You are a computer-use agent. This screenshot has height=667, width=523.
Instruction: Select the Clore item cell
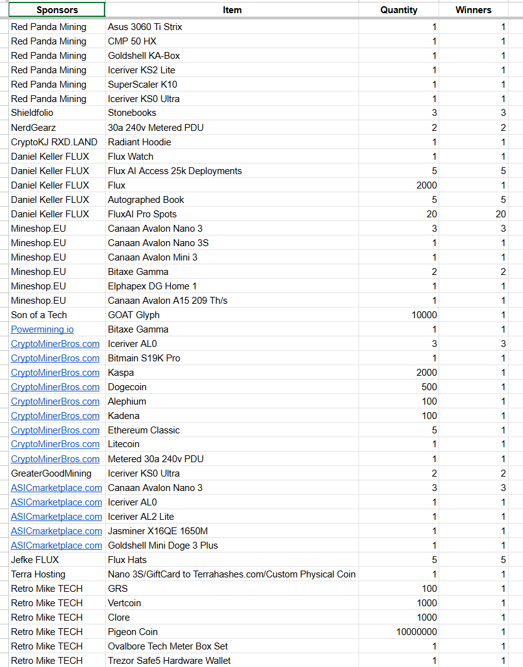tap(232, 618)
